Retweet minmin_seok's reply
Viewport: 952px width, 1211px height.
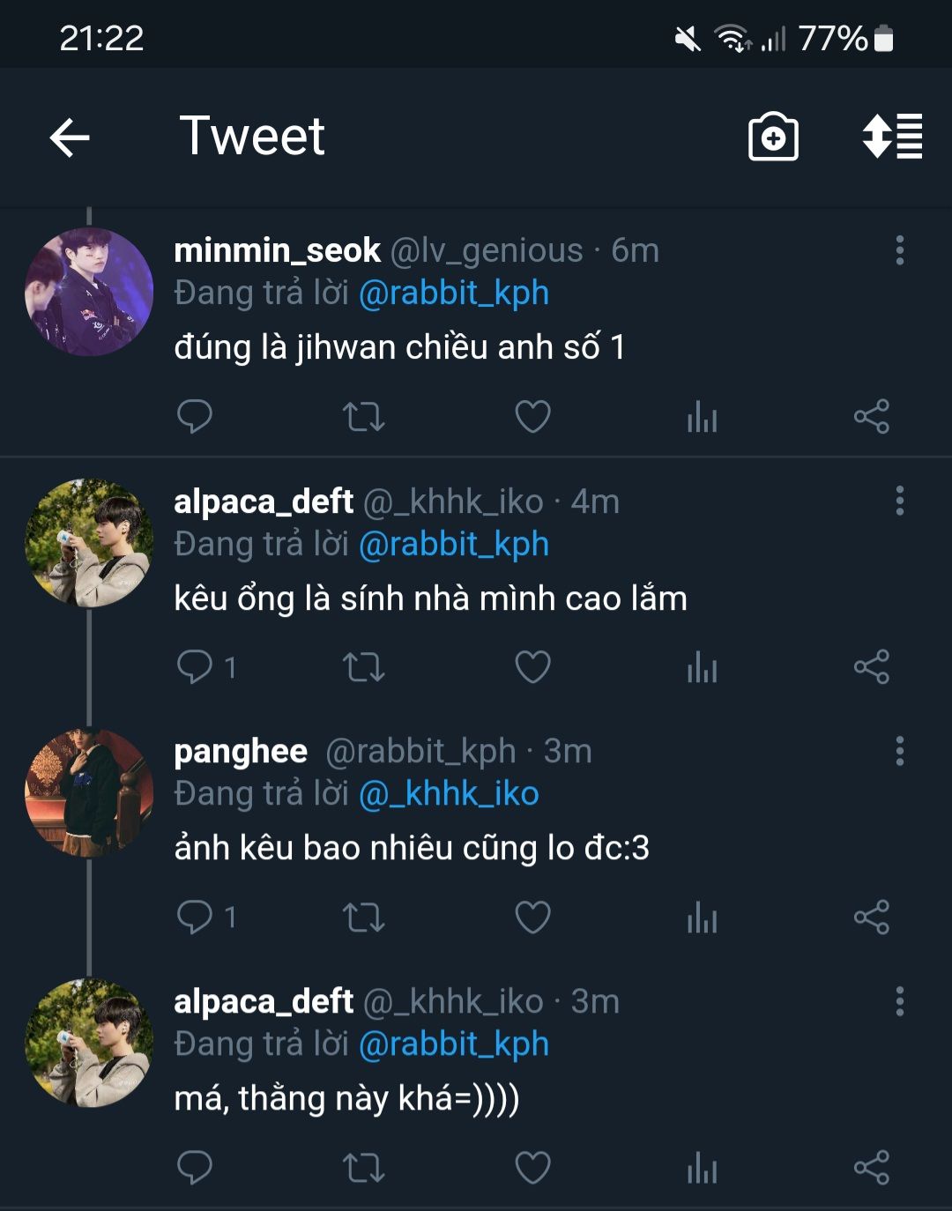[x=363, y=417]
